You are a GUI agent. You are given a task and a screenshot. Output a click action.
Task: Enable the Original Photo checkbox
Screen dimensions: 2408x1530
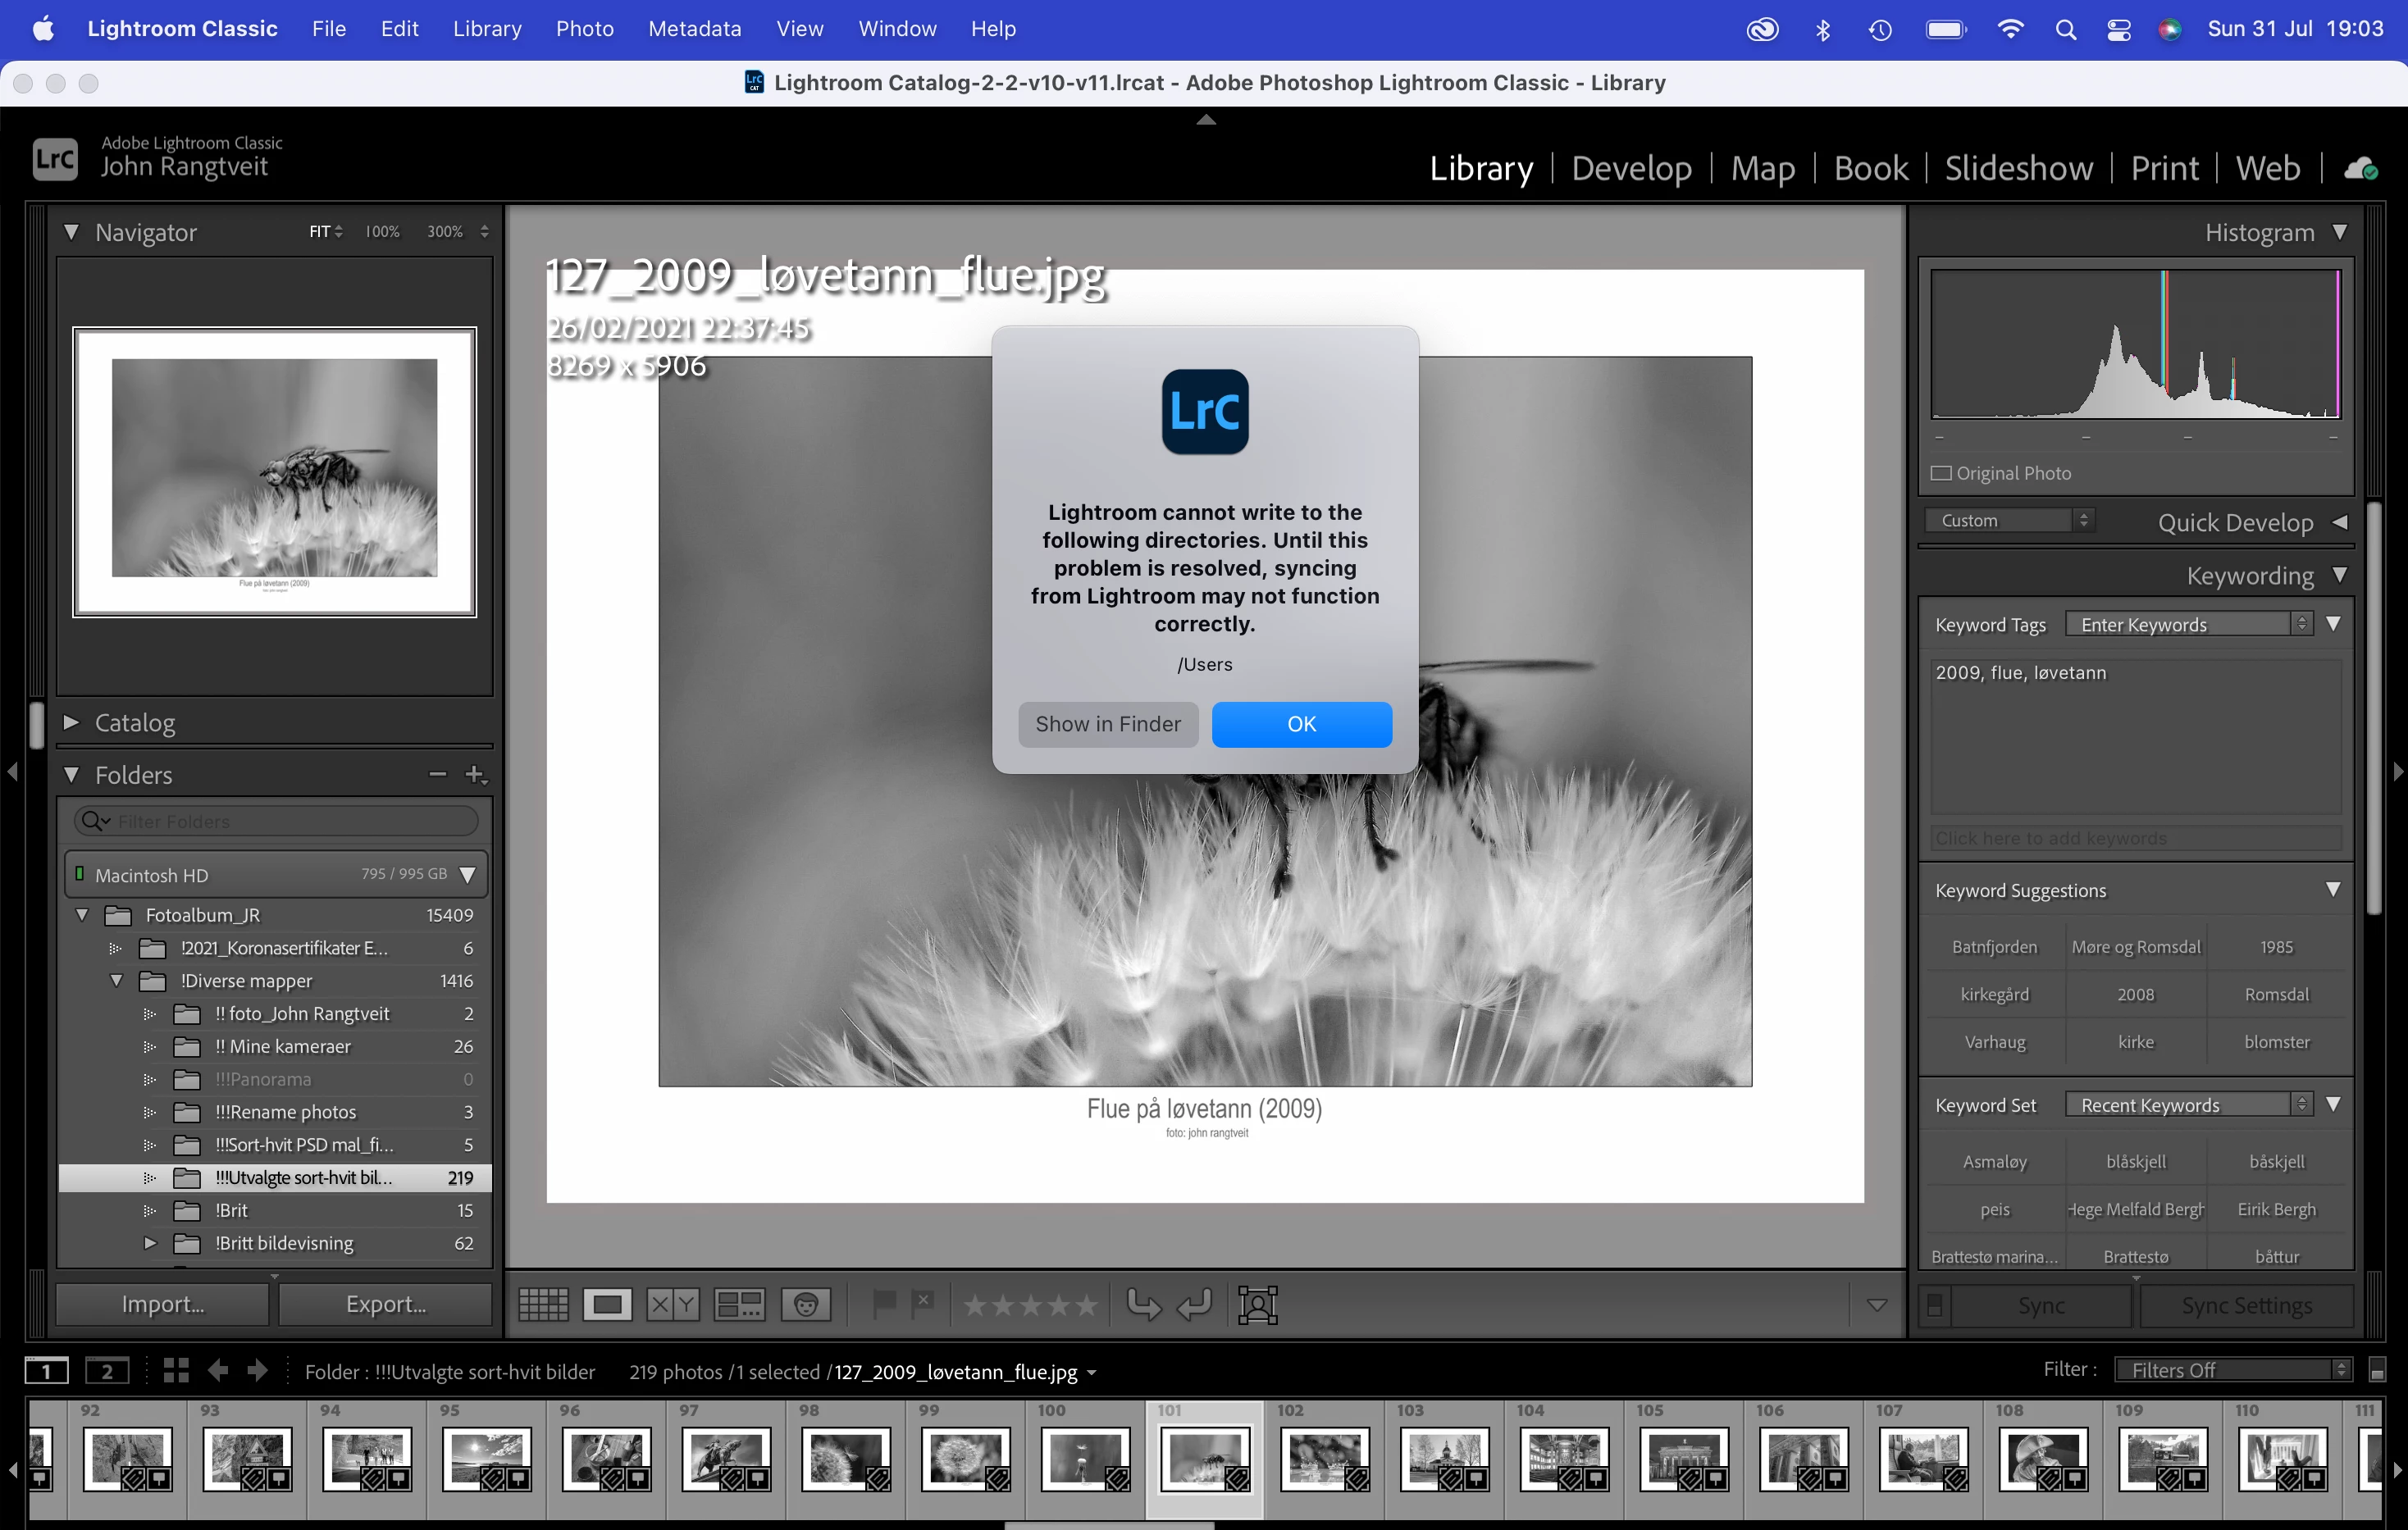coord(1941,473)
